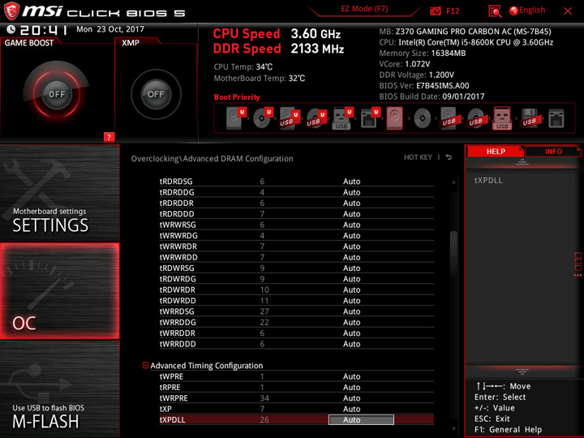Click the HOT KEY label
The height and width of the screenshot is (438, 584).
[x=418, y=157]
